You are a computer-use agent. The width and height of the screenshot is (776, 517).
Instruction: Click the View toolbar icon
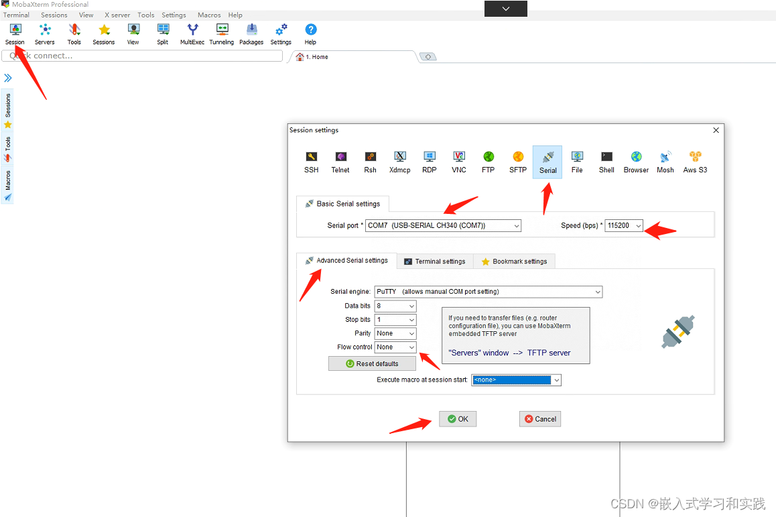(x=133, y=34)
